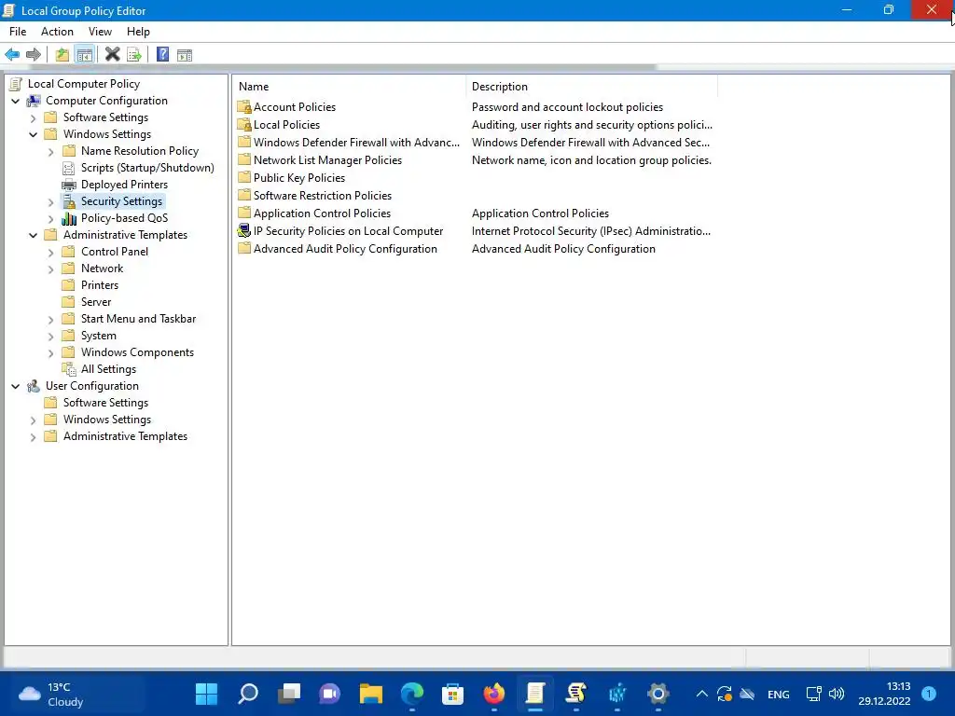Expand the Start Menu and Taskbar node
This screenshot has height=716, width=955.
pyautogui.click(x=51, y=319)
